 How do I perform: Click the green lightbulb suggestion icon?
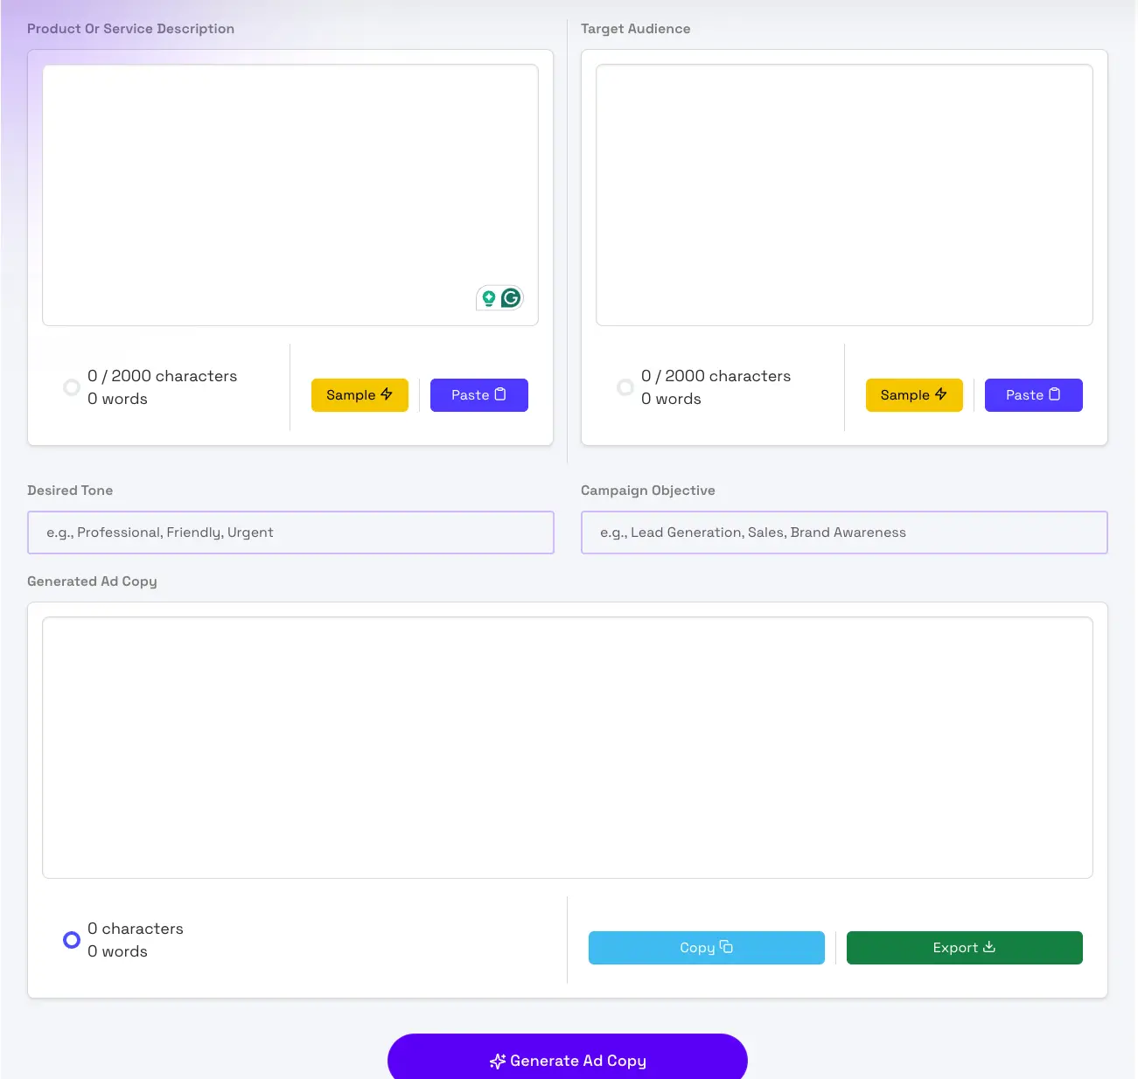[x=489, y=298]
